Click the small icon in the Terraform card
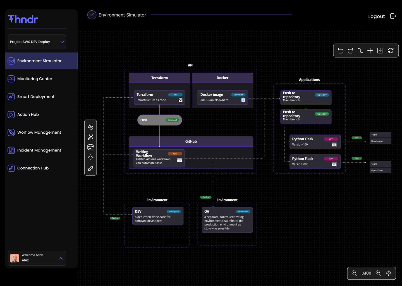 (181, 100)
